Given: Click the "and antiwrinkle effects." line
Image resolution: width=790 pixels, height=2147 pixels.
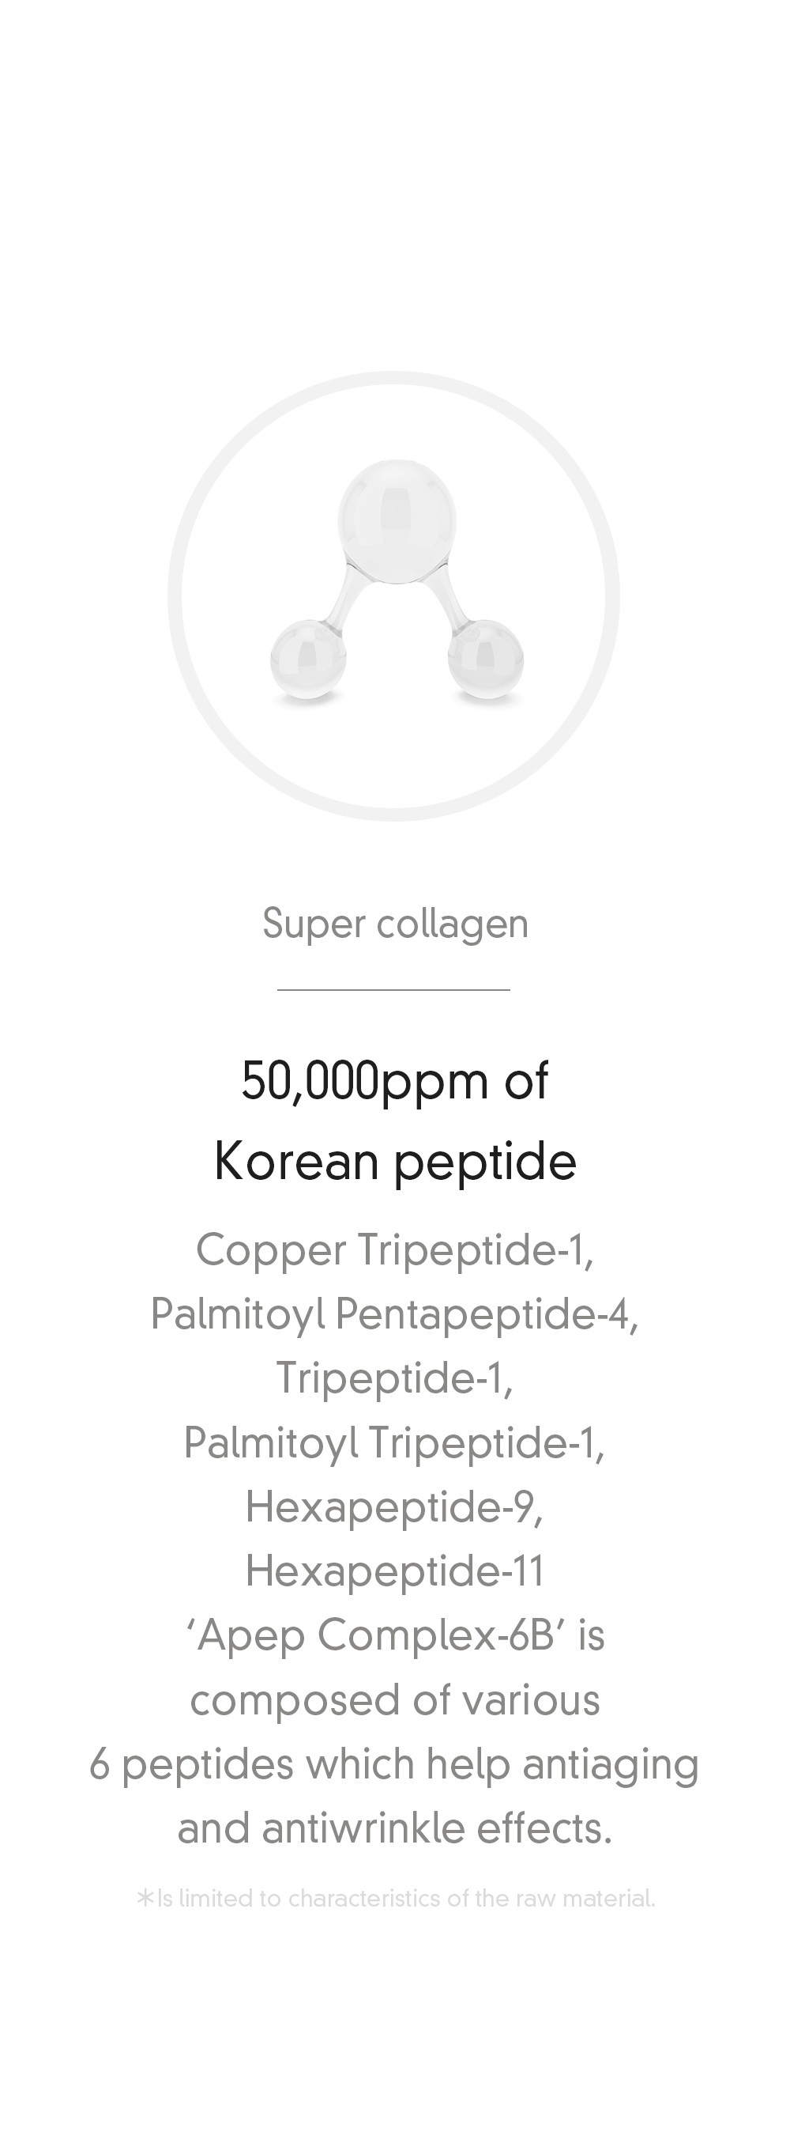Looking at the screenshot, I should (396, 1828).
